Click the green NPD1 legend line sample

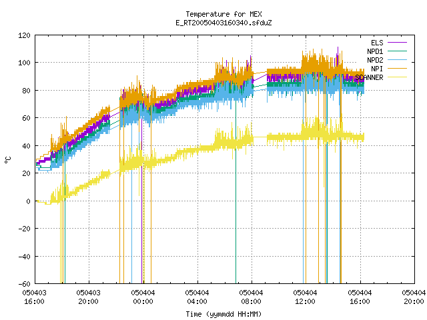(x=397, y=51)
